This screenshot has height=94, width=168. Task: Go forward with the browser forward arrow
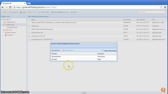coord(6,7)
